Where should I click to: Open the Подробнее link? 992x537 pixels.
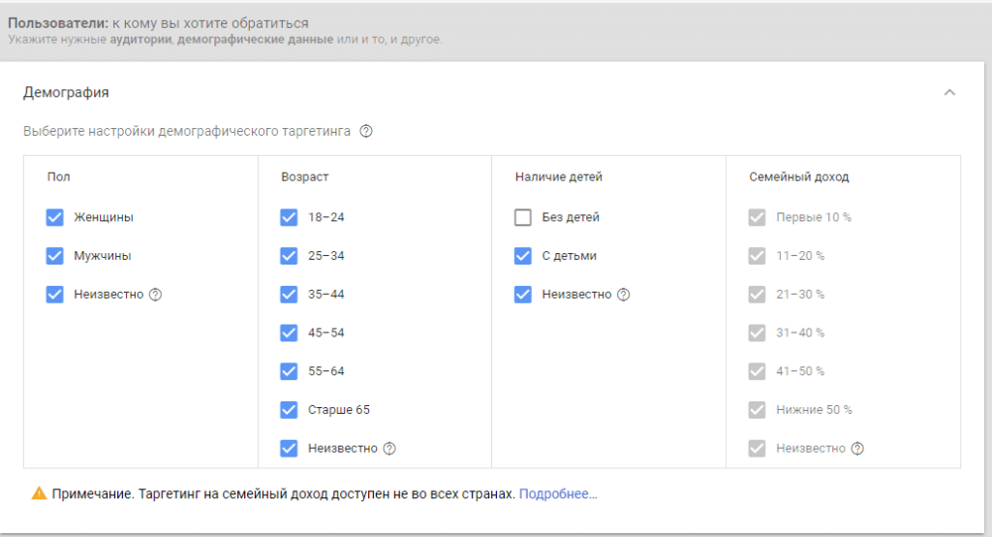coord(558,494)
